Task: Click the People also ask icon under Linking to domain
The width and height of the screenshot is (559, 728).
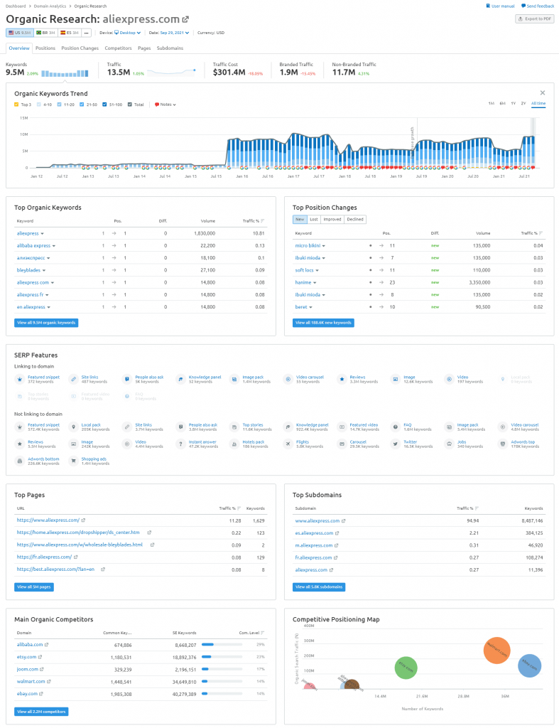Action: coord(127,380)
